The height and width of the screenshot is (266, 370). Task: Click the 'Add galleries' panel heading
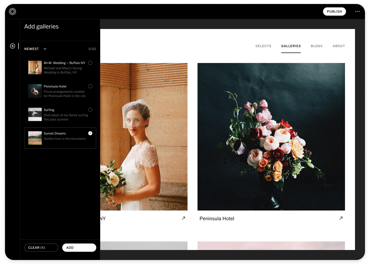[x=41, y=26]
